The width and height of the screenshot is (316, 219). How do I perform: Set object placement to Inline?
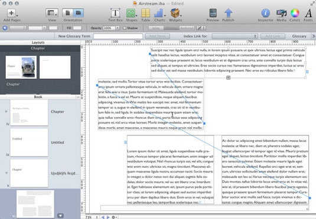pos(156,28)
